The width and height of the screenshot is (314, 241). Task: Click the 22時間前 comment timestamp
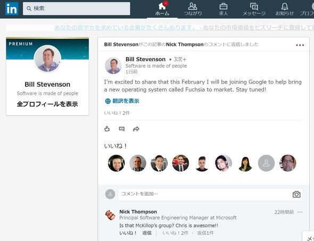(x=284, y=212)
